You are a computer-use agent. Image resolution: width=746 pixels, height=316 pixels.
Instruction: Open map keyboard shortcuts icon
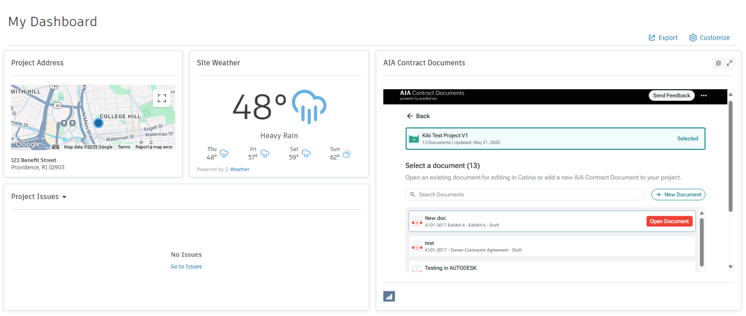[x=55, y=147]
